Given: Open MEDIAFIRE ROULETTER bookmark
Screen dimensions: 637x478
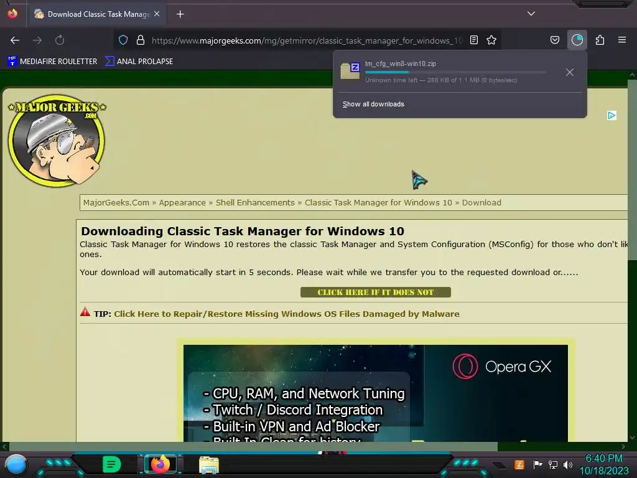Looking at the screenshot, I should [x=52, y=62].
